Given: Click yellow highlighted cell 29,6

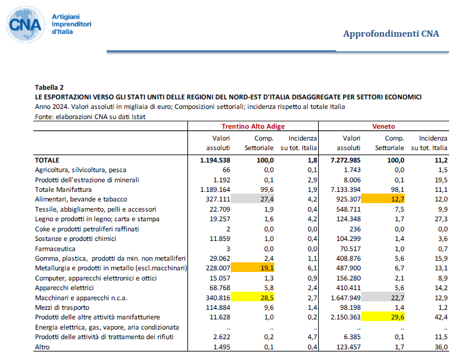Looking at the screenshot, I should [383, 317].
